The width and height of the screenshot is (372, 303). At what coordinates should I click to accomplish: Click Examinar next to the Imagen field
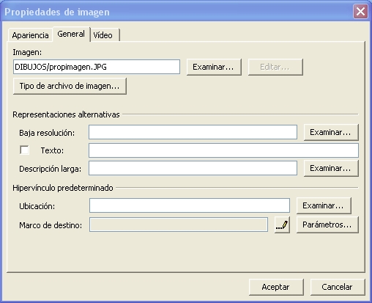click(x=214, y=67)
